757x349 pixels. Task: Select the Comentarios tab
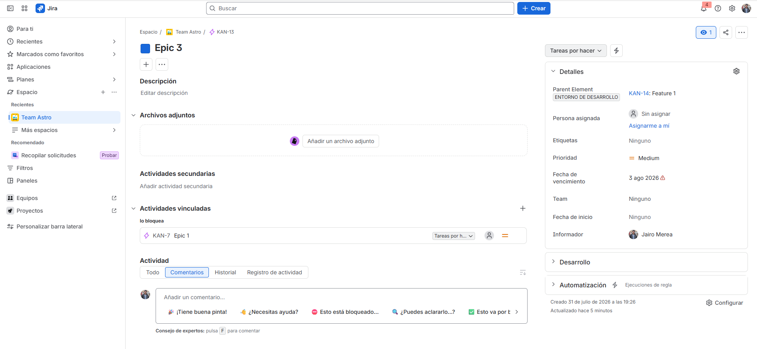pos(187,272)
